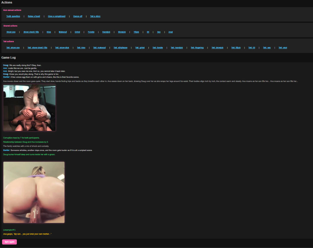The image size is (313, 248).
Task: Click Kiss in Shared actions
Action: (49, 32)
